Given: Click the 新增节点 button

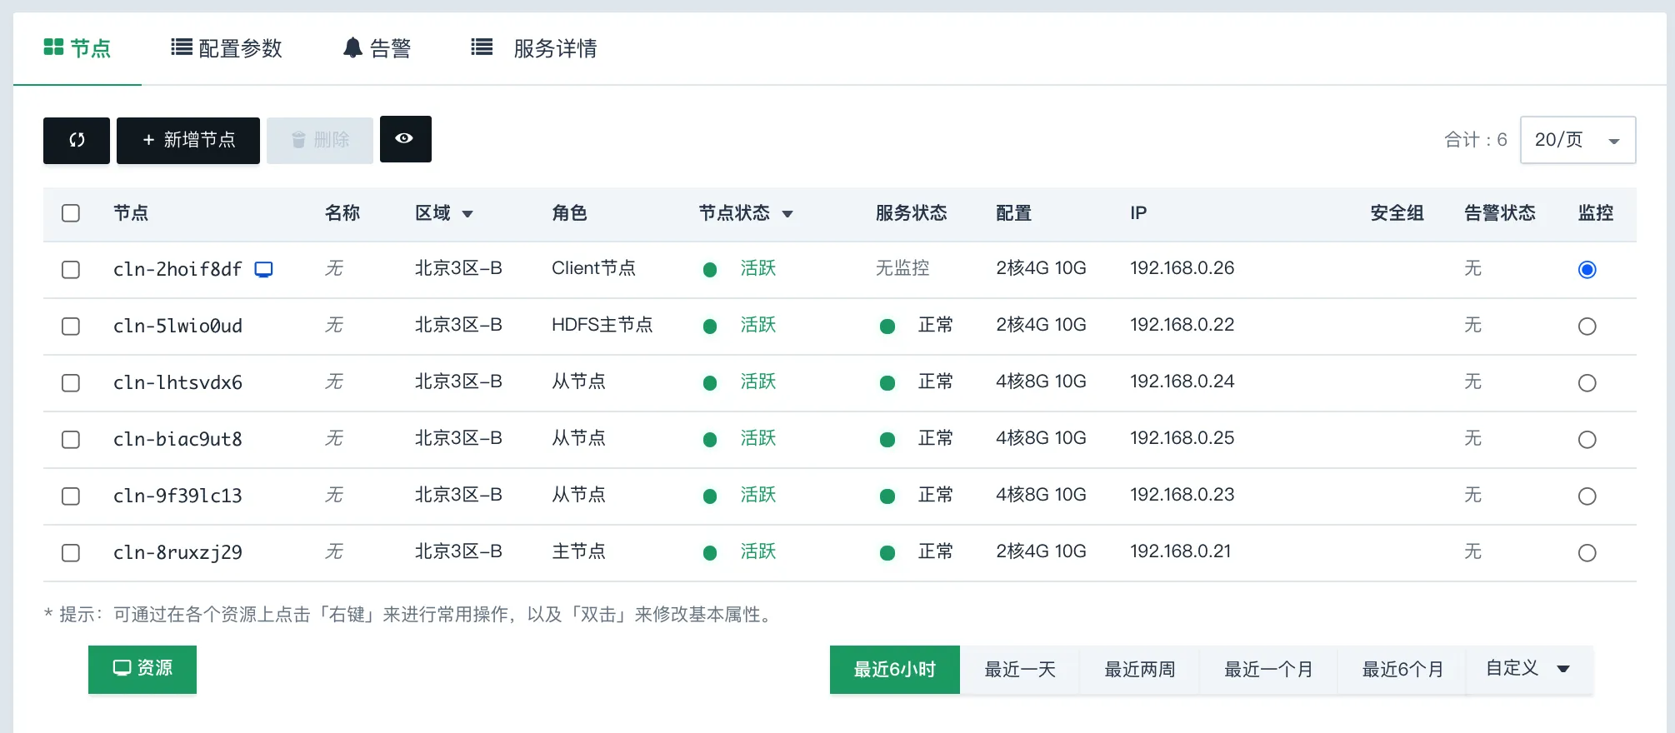Looking at the screenshot, I should pyautogui.click(x=188, y=140).
